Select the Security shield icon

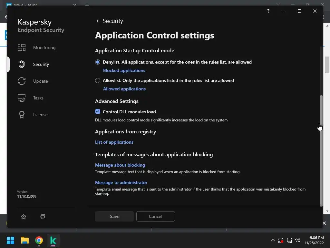point(22,64)
